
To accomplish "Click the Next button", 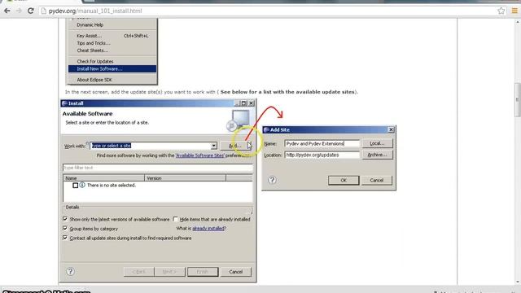I will 169,271.
